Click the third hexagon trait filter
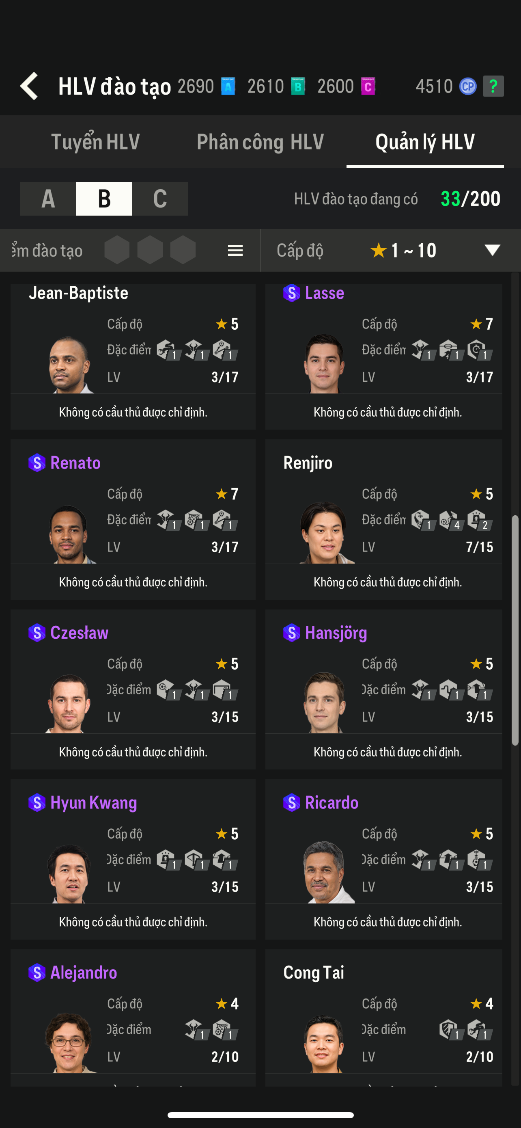The width and height of the screenshot is (521, 1128). click(183, 250)
